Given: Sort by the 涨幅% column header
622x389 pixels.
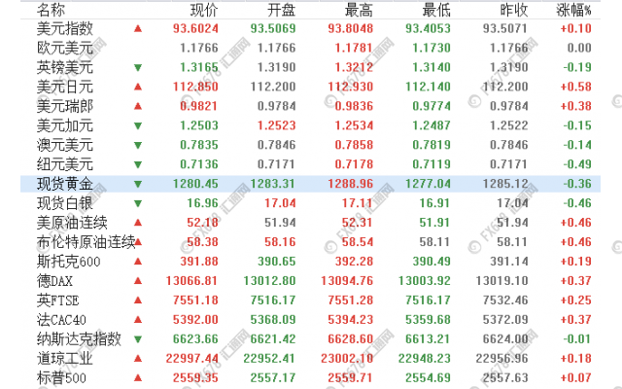Looking at the screenshot, I should 574,9.
